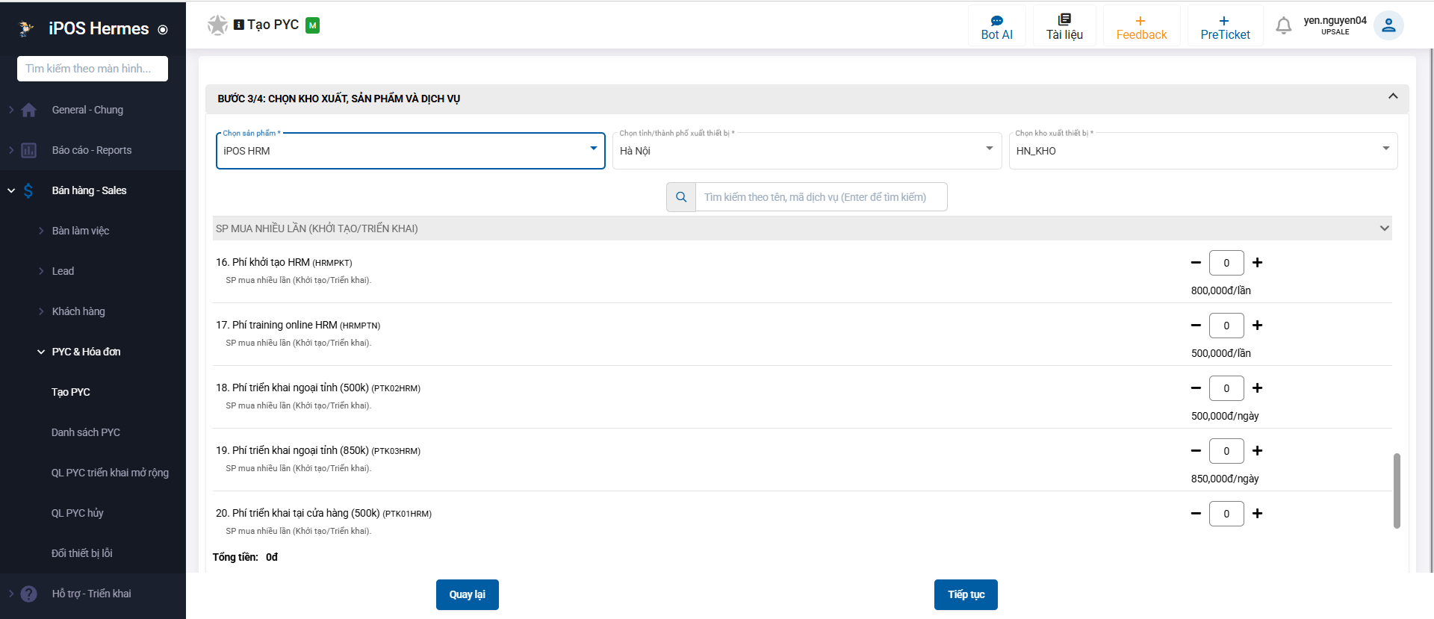Open the notifications bell
The width and height of the screenshot is (1434, 619).
(x=1284, y=26)
